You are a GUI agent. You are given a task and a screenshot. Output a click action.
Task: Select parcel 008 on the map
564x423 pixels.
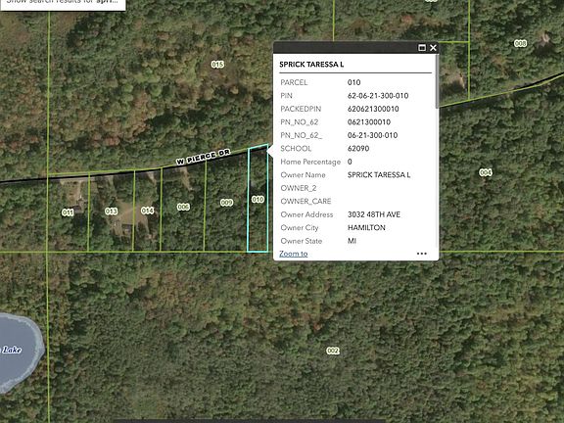pyautogui.click(x=520, y=43)
